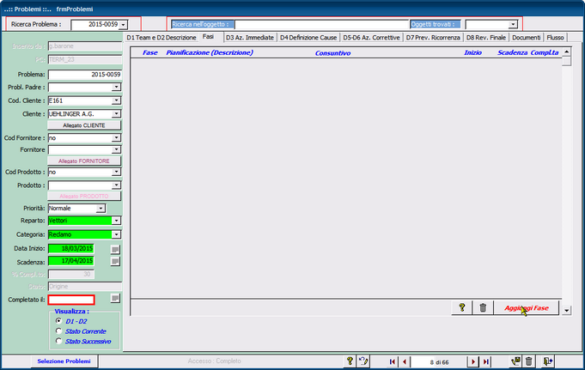
Task: Click the Scadenza date field
Action: (71, 261)
